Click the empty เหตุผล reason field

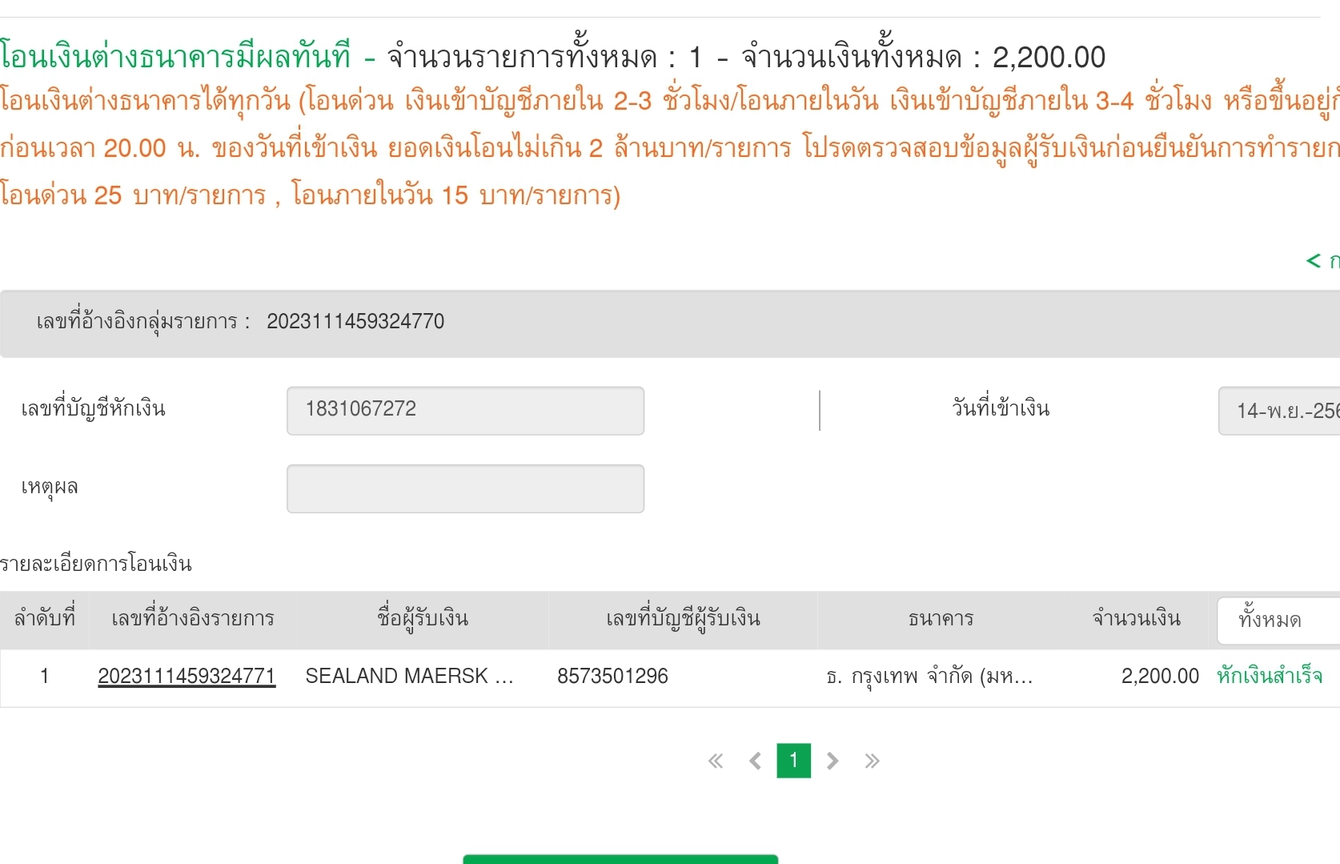[465, 488]
